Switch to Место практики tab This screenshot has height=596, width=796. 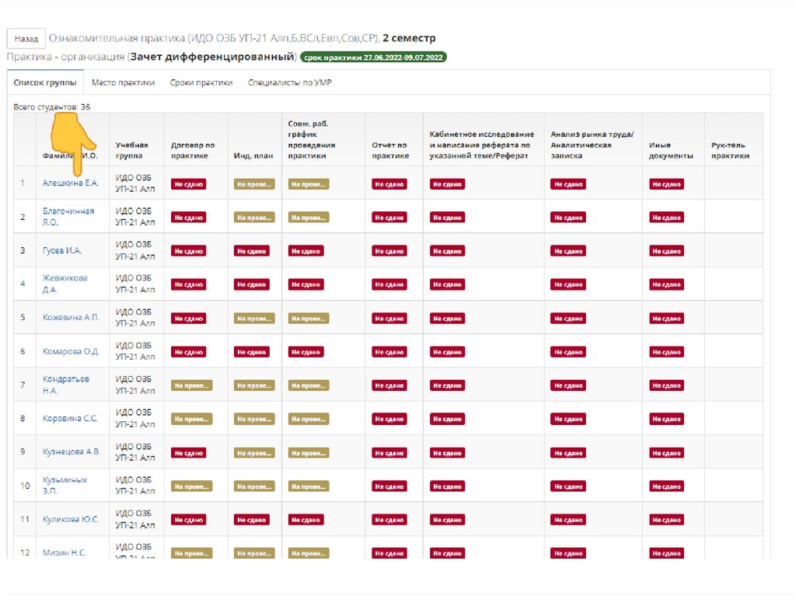(x=123, y=82)
